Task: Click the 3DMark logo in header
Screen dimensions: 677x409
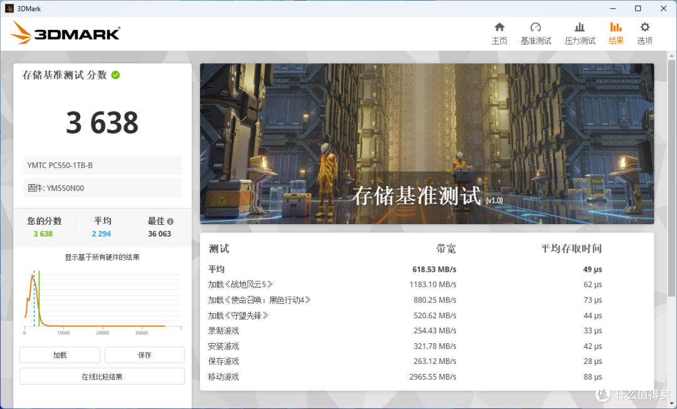Action: pyautogui.click(x=65, y=33)
